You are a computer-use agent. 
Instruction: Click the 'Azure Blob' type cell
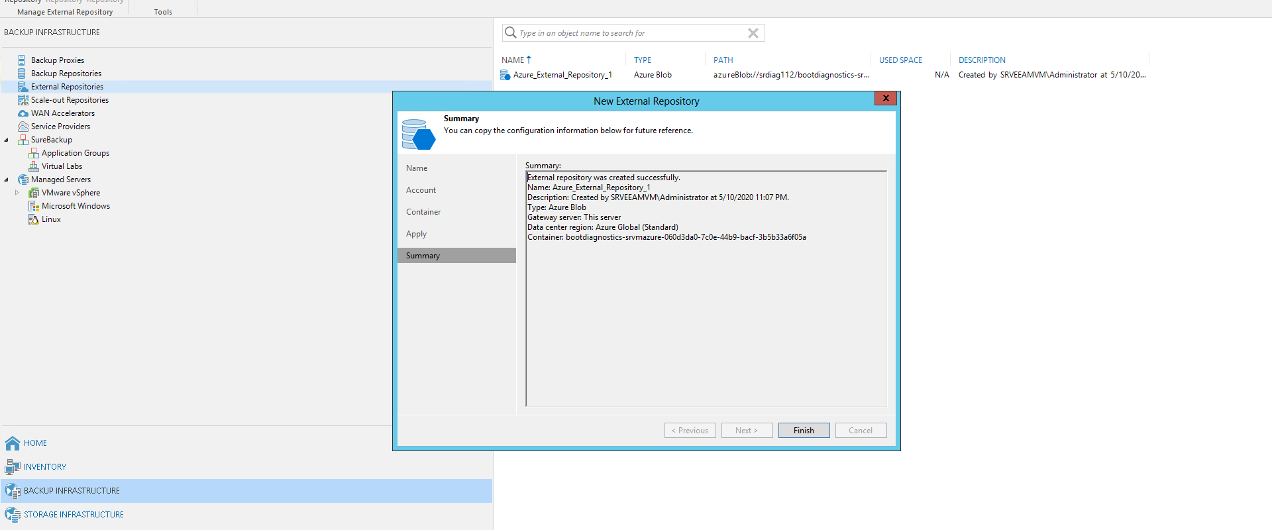653,75
